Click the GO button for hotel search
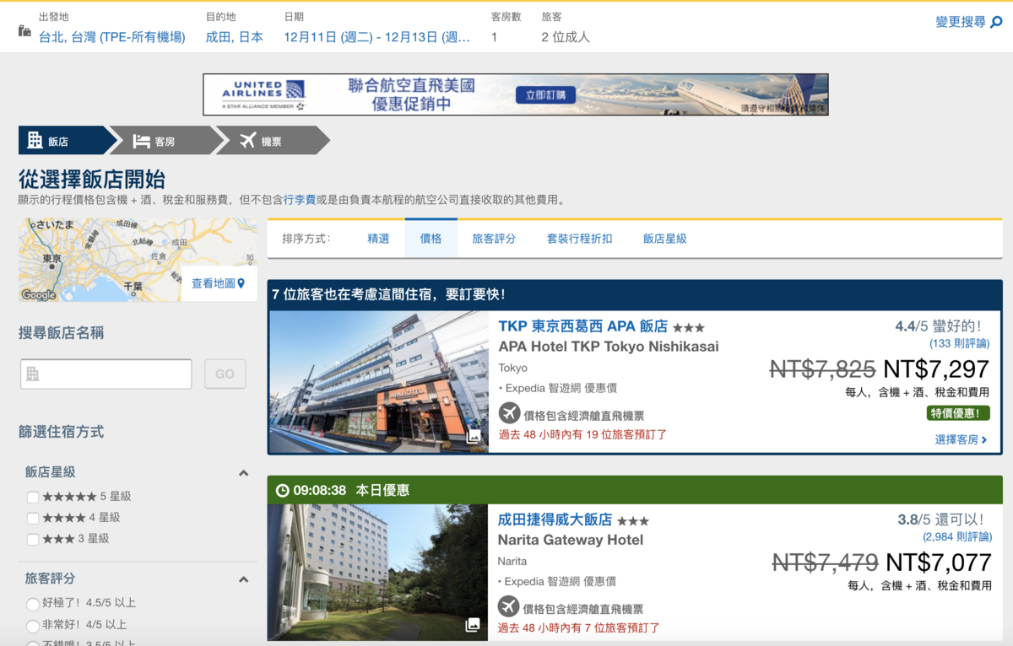 point(225,374)
